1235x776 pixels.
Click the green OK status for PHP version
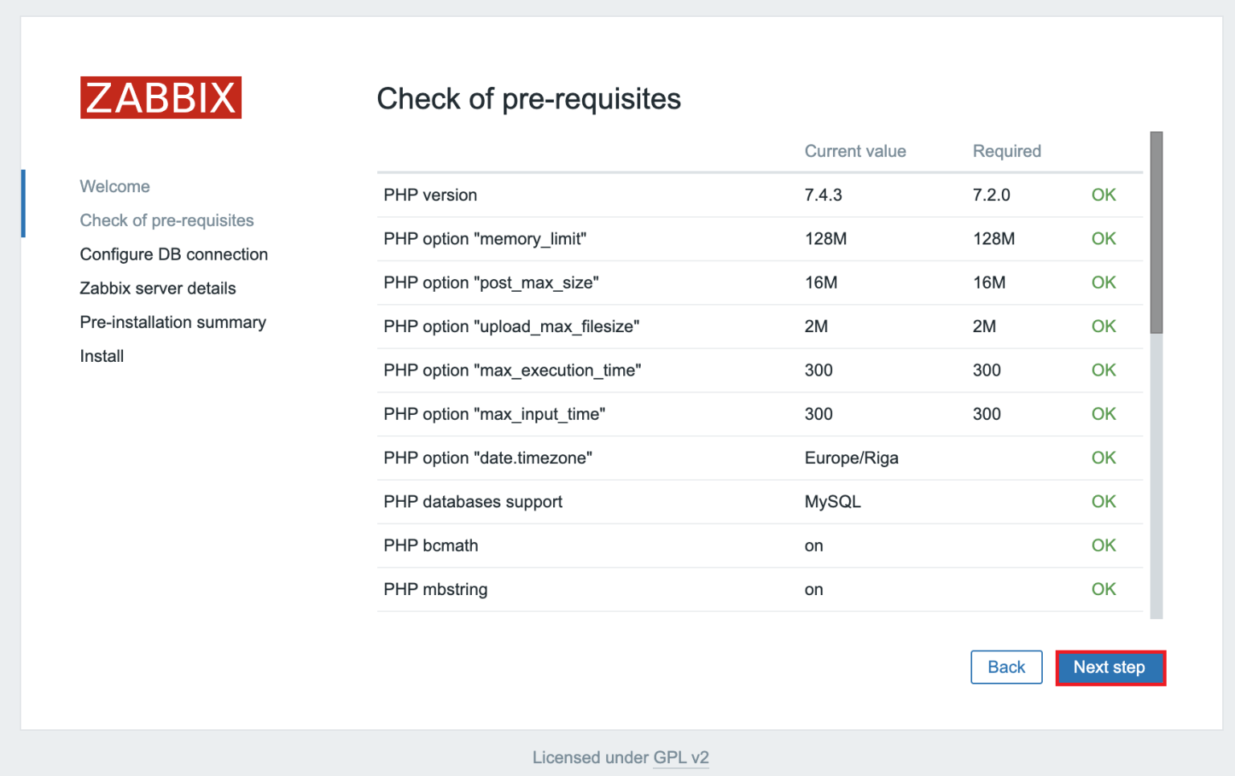pos(1103,195)
